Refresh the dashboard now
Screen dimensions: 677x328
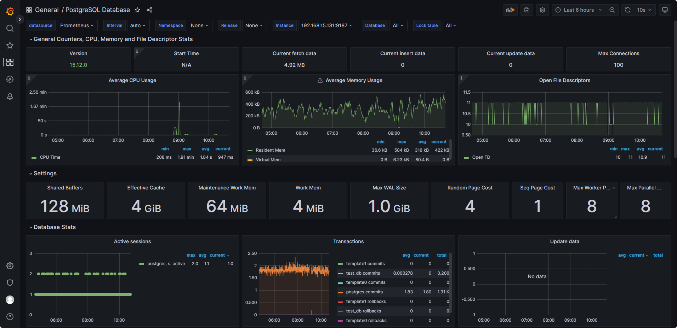(x=628, y=10)
